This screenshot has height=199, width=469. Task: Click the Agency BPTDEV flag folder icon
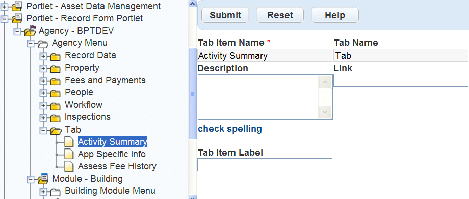[x=30, y=31]
